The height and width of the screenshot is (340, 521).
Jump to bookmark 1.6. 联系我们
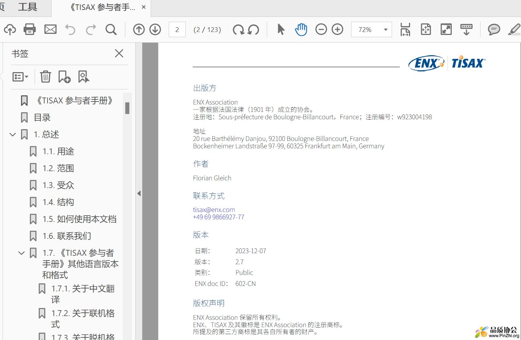point(67,236)
